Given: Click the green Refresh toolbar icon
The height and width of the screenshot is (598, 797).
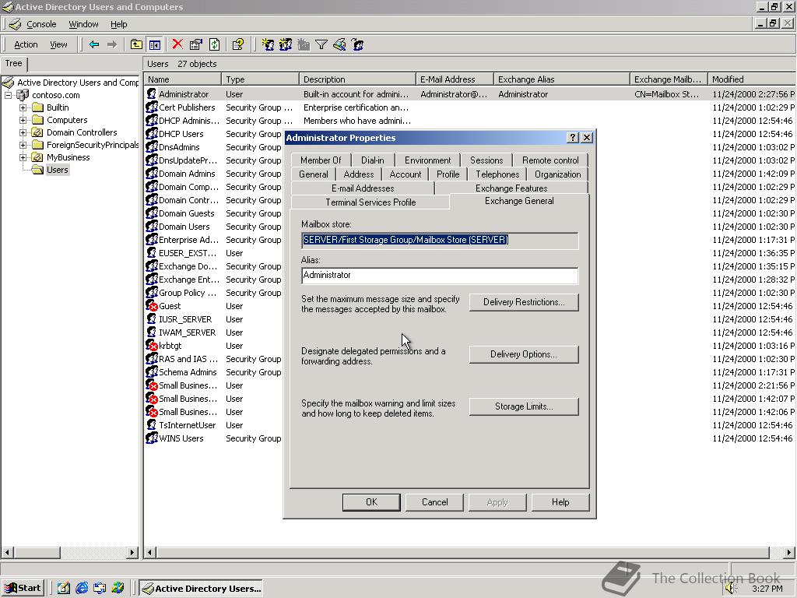Looking at the screenshot, I should 215,44.
